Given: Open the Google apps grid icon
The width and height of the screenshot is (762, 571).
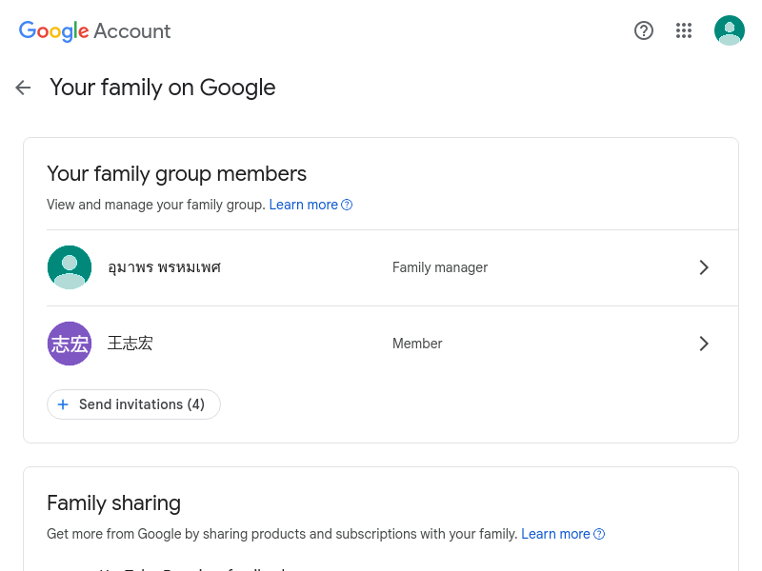Looking at the screenshot, I should 683,30.
